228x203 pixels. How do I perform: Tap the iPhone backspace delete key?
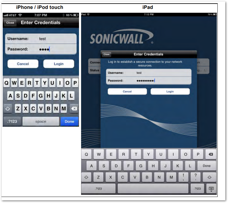click(x=74, y=109)
